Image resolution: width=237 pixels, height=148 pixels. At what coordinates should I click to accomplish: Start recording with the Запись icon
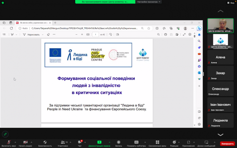click(118, 142)
